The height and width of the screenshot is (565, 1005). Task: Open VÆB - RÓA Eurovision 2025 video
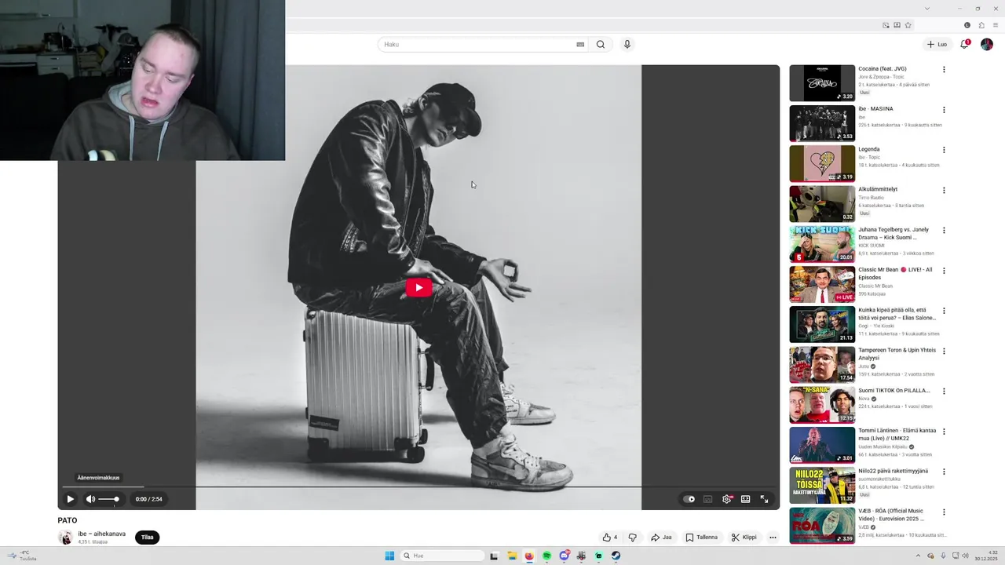(822, 526)
